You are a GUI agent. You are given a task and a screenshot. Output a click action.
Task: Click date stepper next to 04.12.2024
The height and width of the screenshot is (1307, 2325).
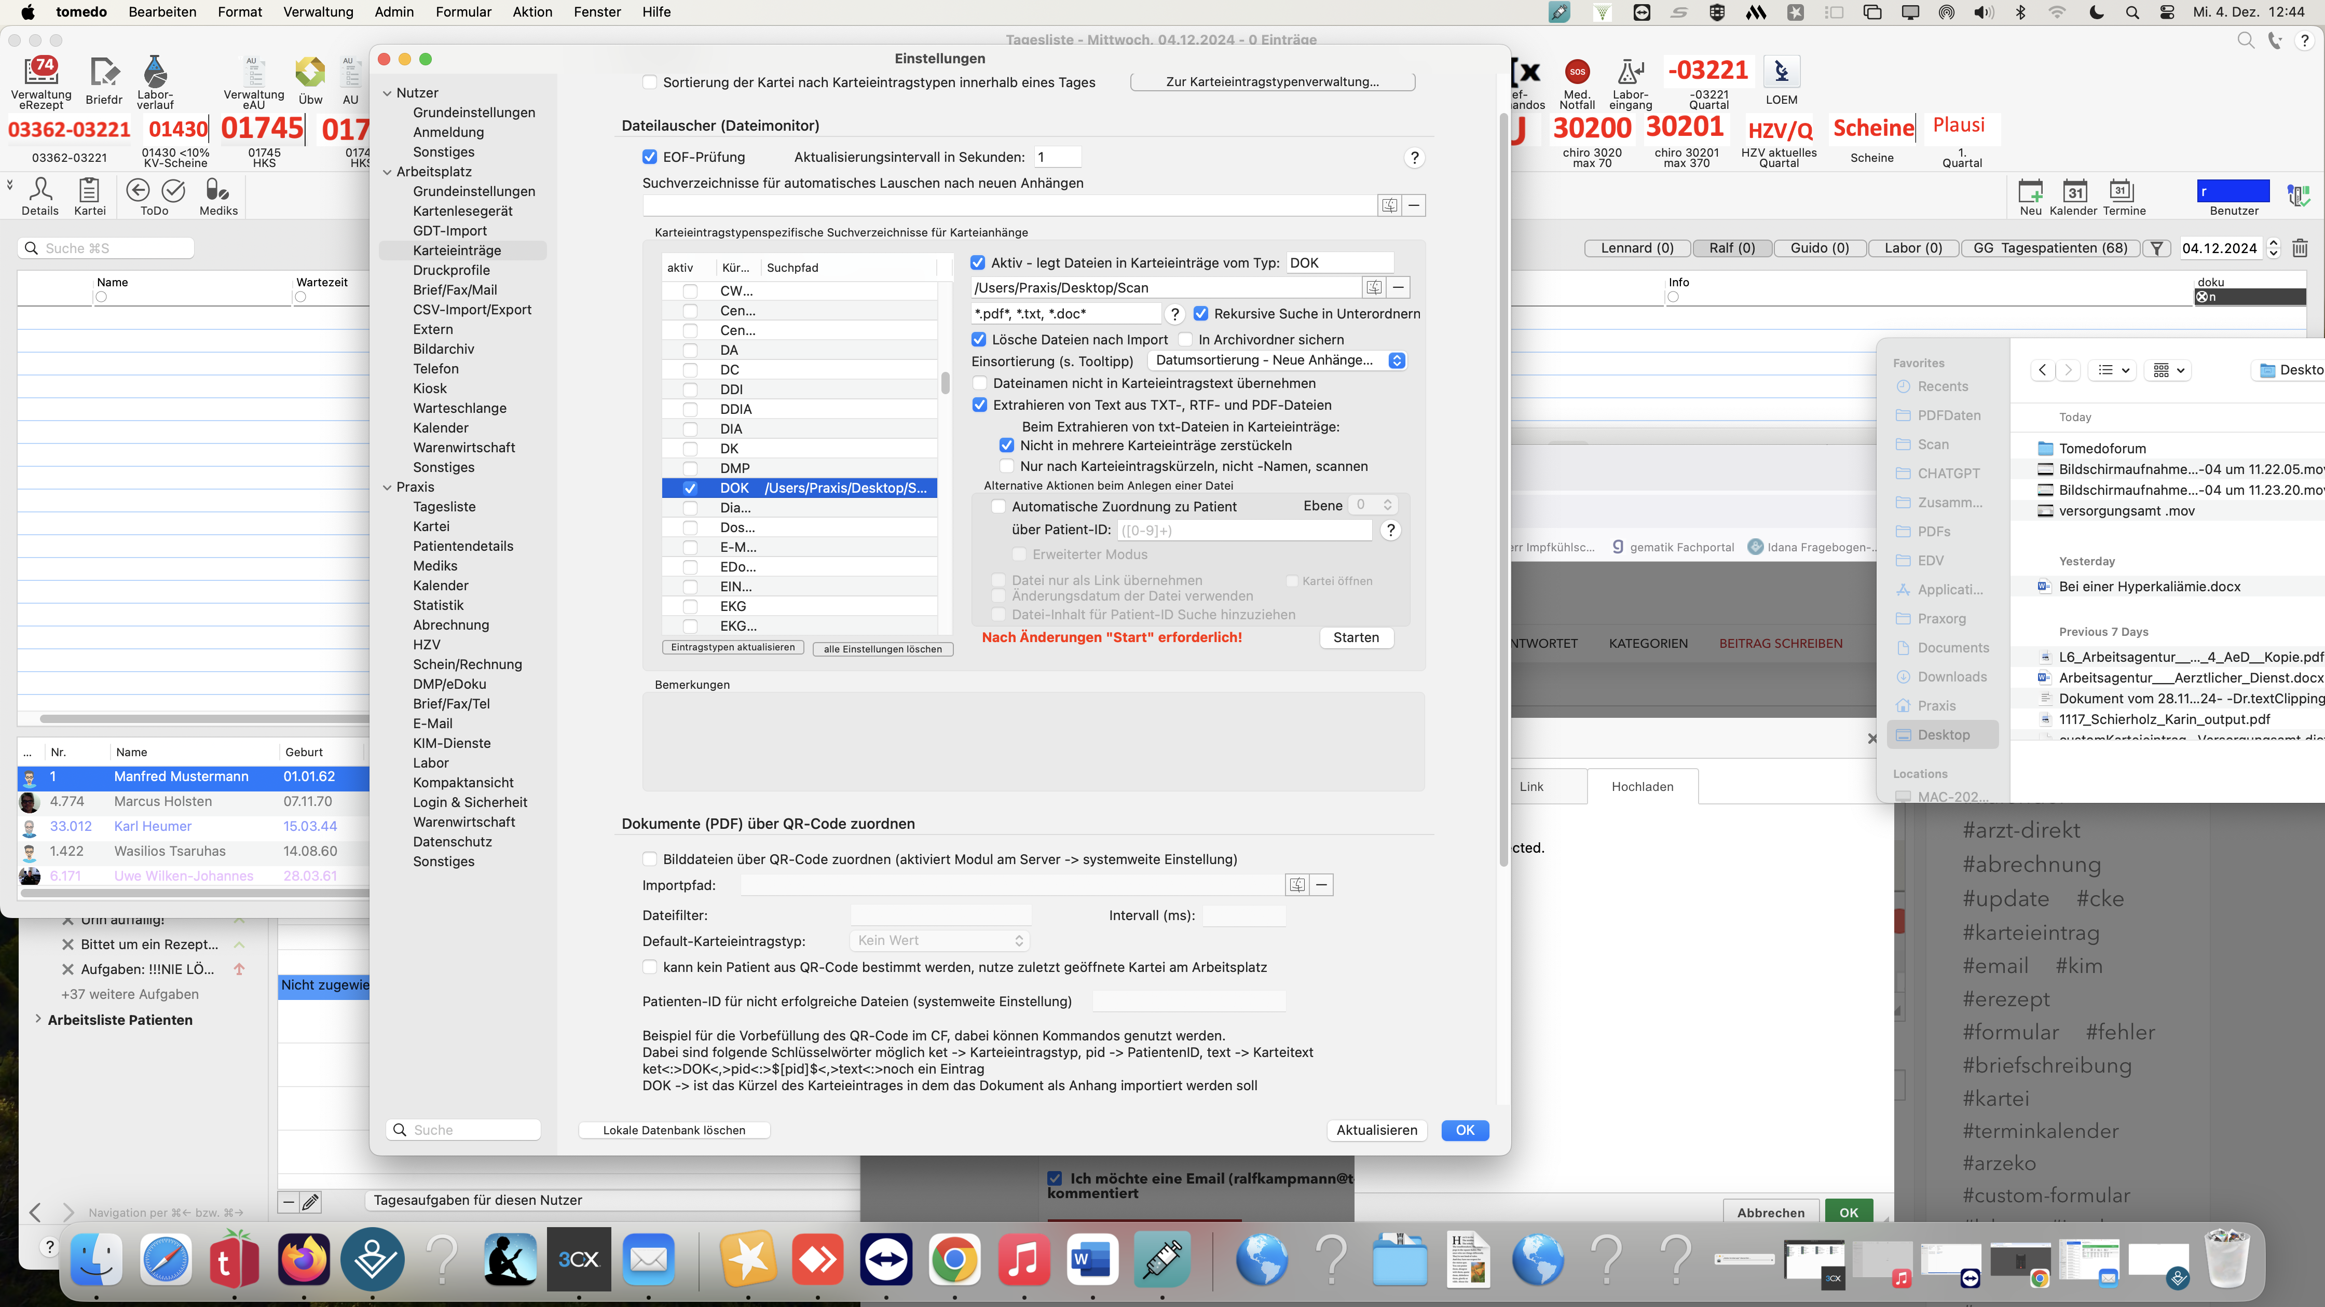[2273, 248]
